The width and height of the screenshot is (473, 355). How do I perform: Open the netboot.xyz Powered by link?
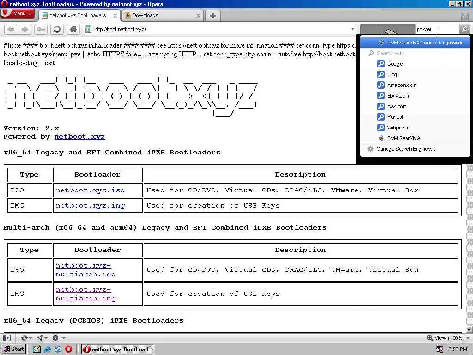point(79,137)
